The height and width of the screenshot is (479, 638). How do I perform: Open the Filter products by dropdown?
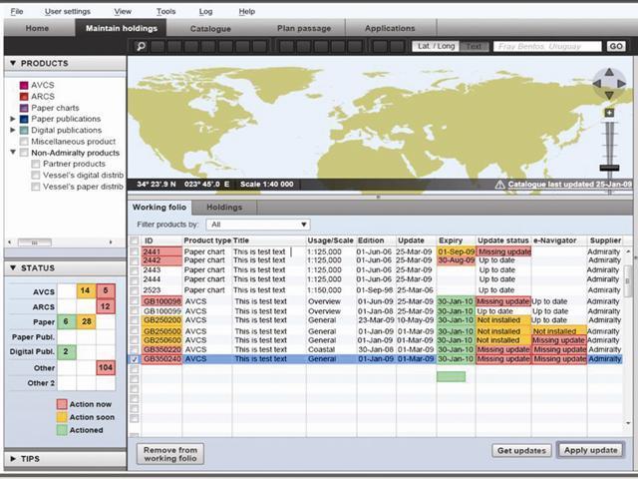pos(258,225)
